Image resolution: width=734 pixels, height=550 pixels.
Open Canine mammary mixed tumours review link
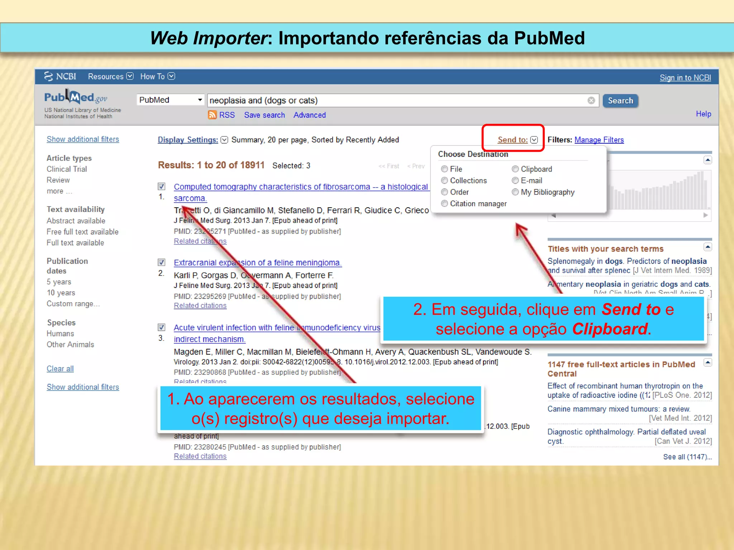coord(619,409)
